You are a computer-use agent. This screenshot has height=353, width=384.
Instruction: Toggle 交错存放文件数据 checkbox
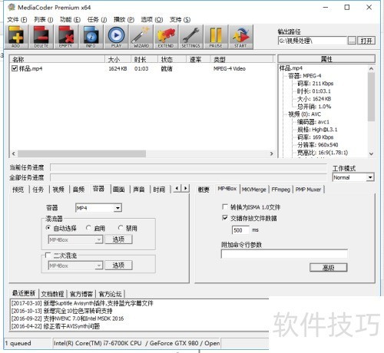(225, 218)
